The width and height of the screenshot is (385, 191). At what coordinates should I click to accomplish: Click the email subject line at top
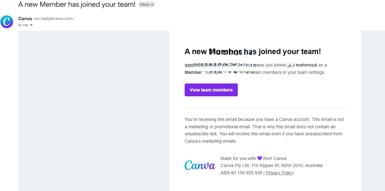pyautogui.click(x=77, y=4)
